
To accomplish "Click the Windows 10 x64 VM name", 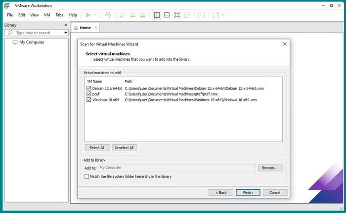I will 106,100.
